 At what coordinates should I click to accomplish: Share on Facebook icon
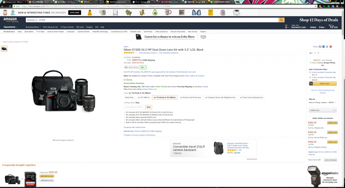coord(323,47)
